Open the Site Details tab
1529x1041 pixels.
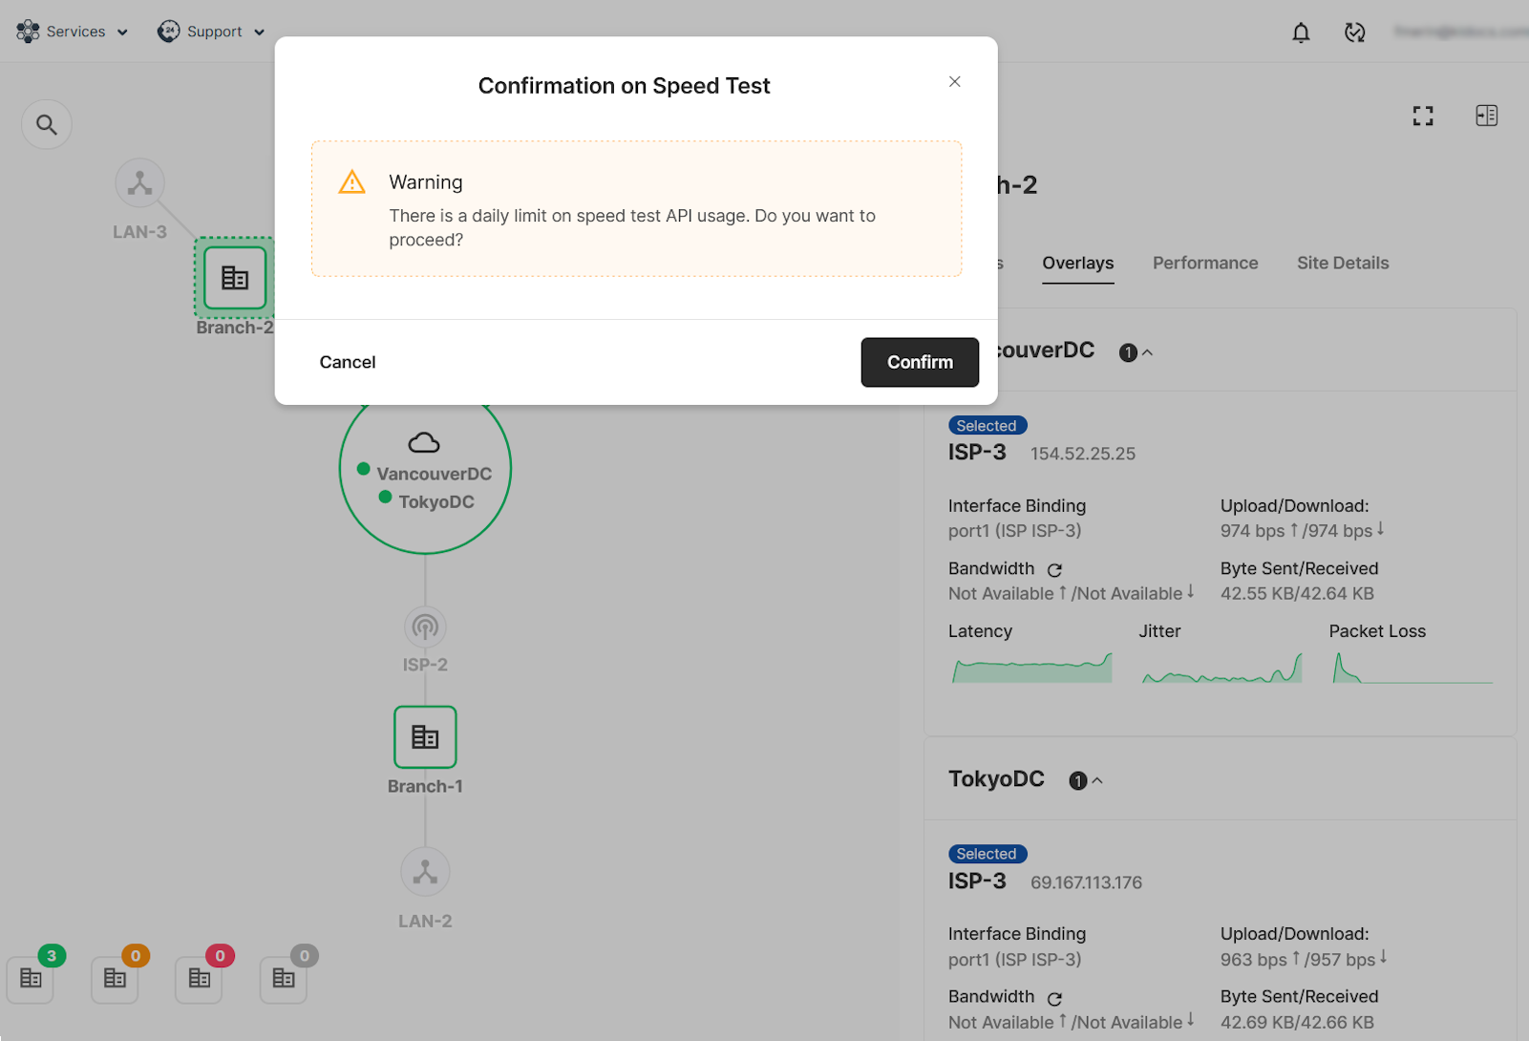click(1343, 264)
